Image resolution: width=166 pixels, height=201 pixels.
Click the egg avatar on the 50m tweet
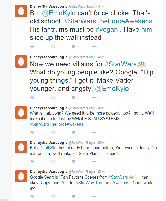point(21,147)
